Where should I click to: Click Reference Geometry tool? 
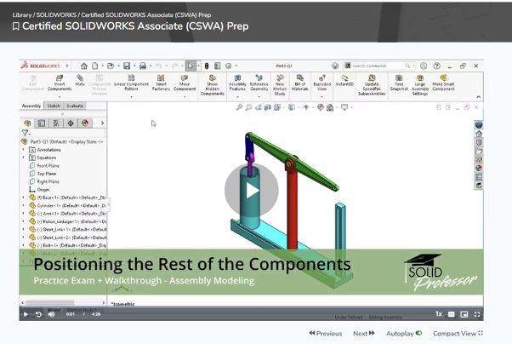tap(259, 83)
